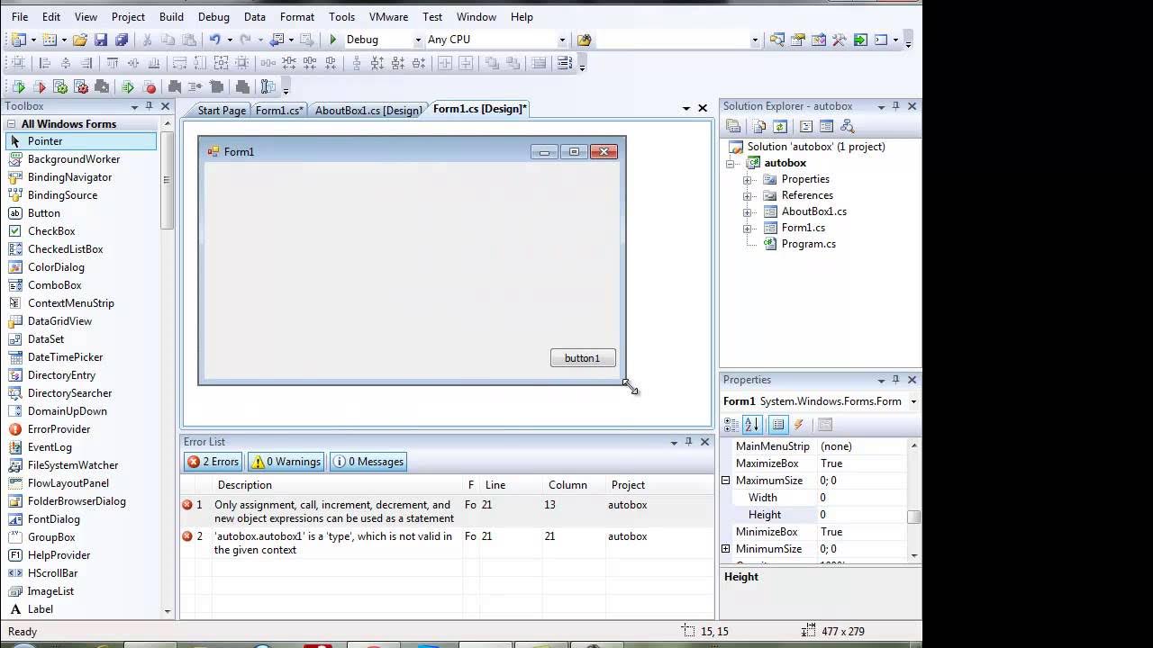
Task: Expand the MinimumSize property
Action: 726,549
